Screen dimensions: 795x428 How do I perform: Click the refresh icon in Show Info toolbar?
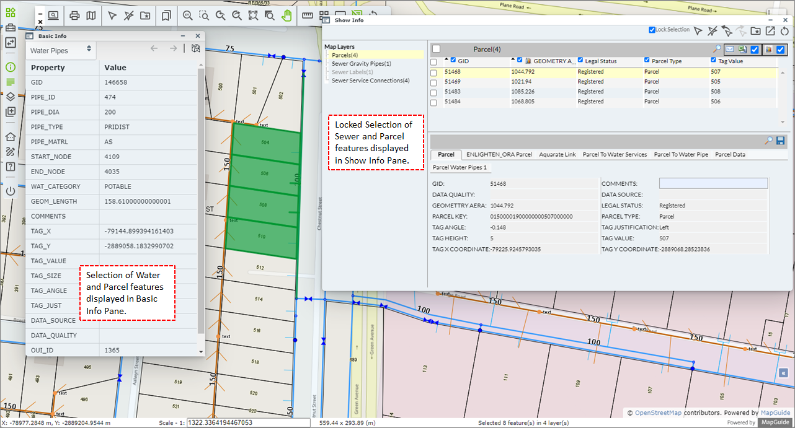[784, 31]
